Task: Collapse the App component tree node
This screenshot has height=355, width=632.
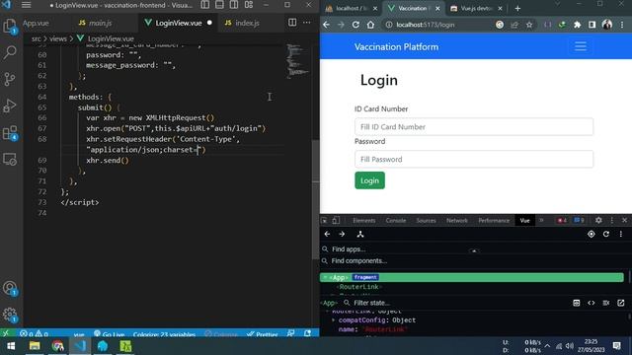Action: tap(325, 277)
